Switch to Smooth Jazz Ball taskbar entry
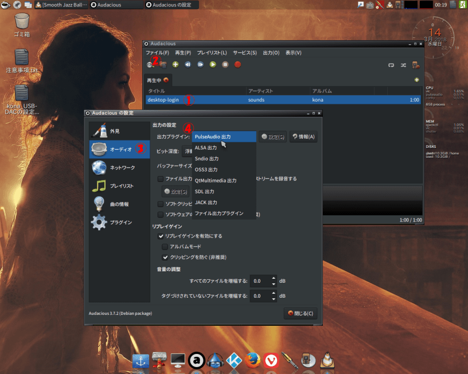This screenshot has width=468, height=374. (x=61, y=5)
